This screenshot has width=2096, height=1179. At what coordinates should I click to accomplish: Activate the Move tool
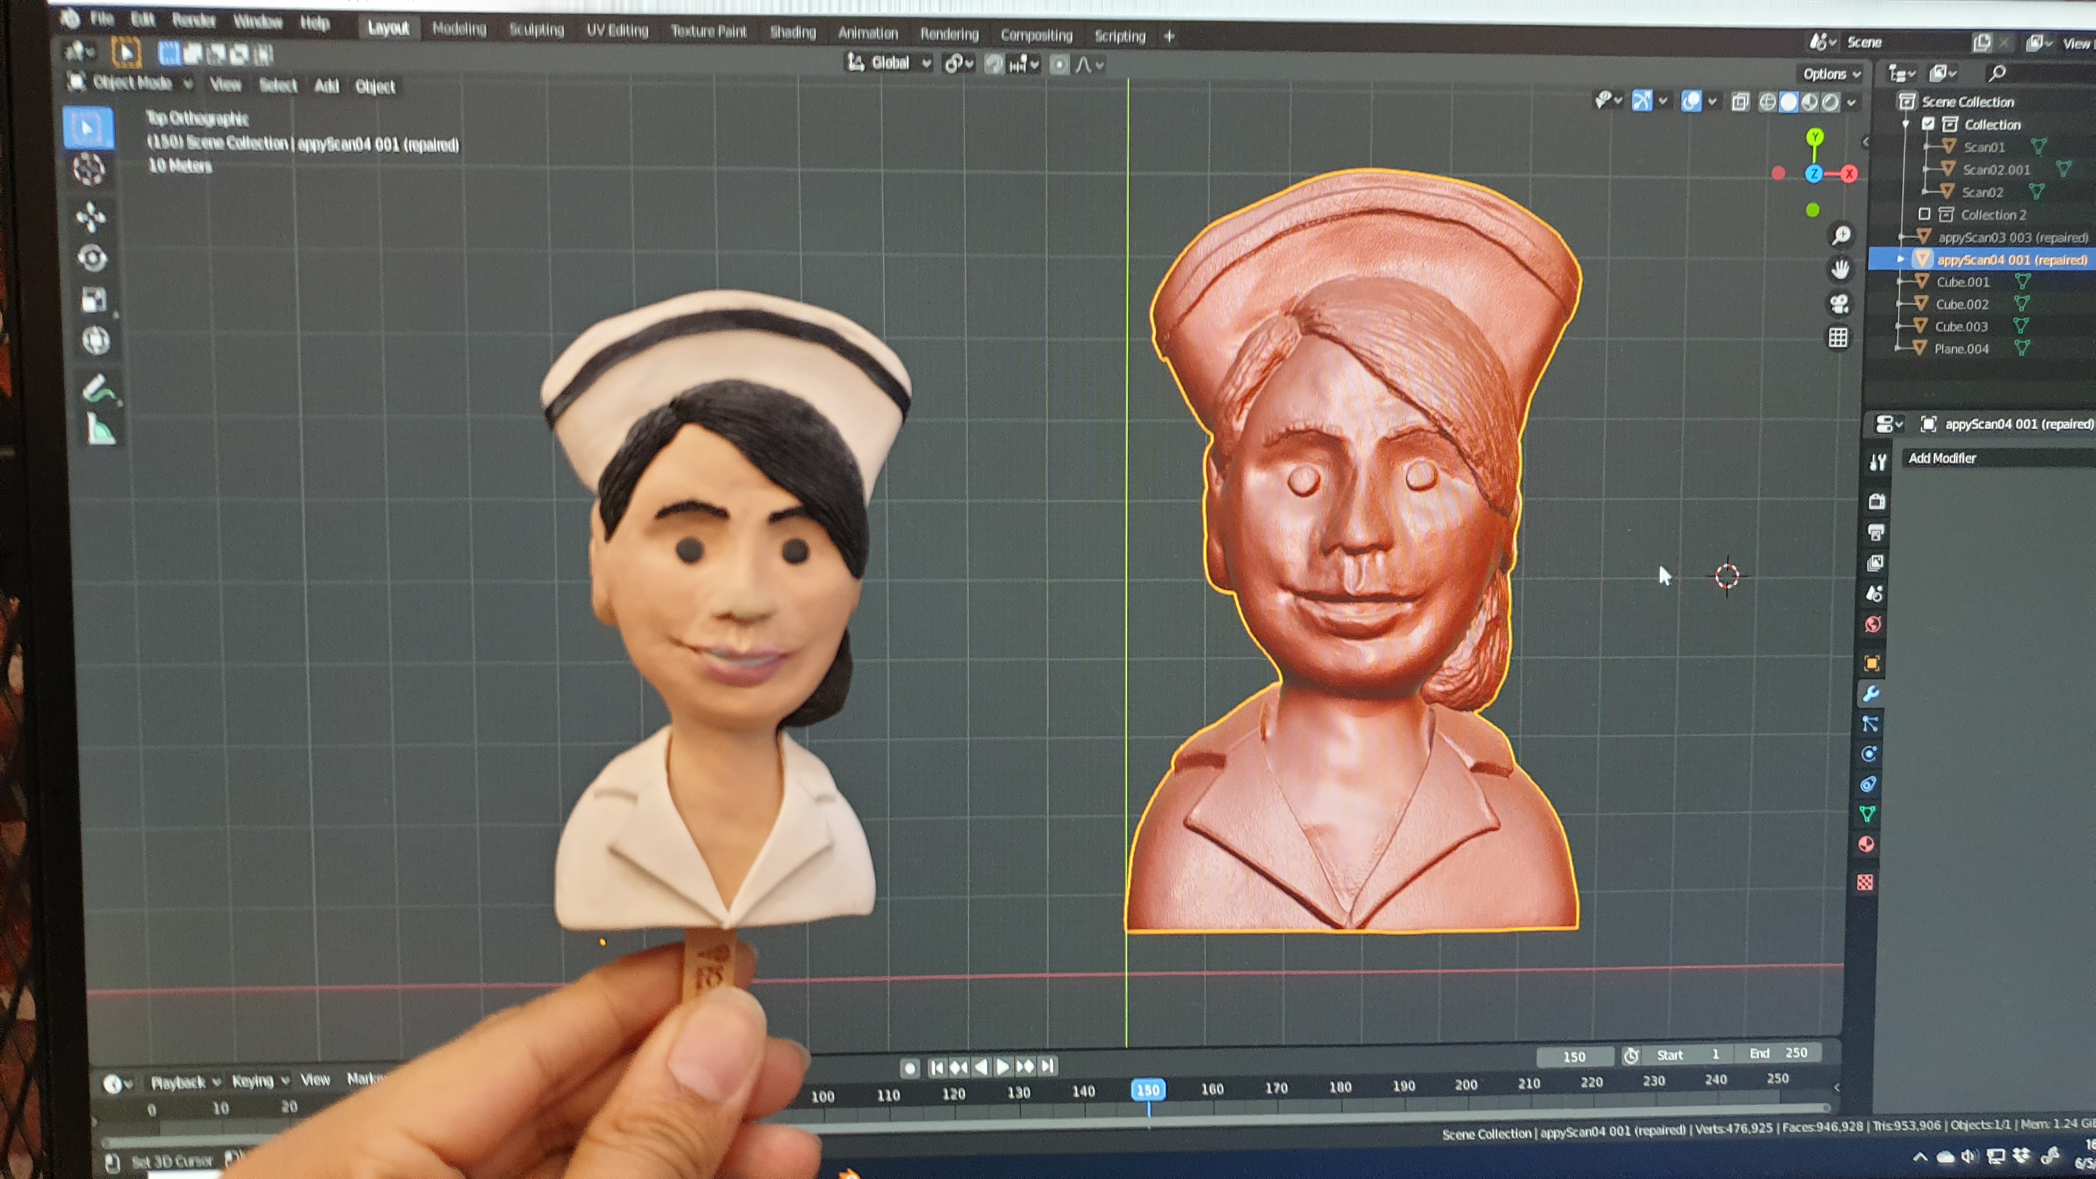(91, 216)
